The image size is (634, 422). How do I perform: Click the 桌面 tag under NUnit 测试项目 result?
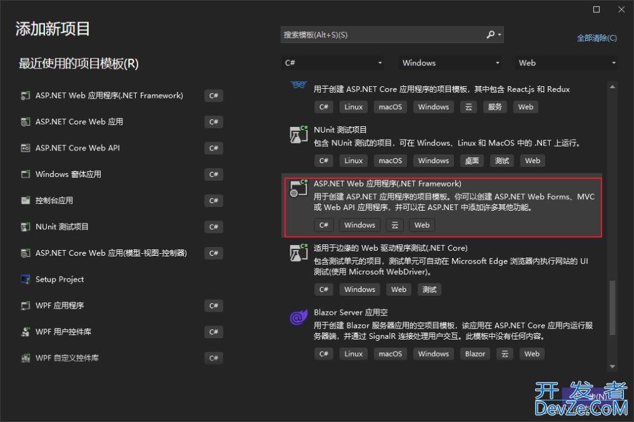[472, 161]
